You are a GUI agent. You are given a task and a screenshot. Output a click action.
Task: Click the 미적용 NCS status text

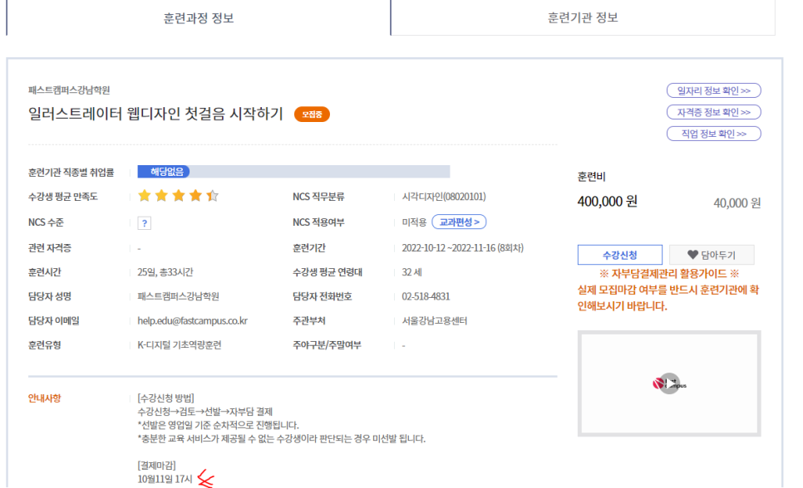click(414, 222)
